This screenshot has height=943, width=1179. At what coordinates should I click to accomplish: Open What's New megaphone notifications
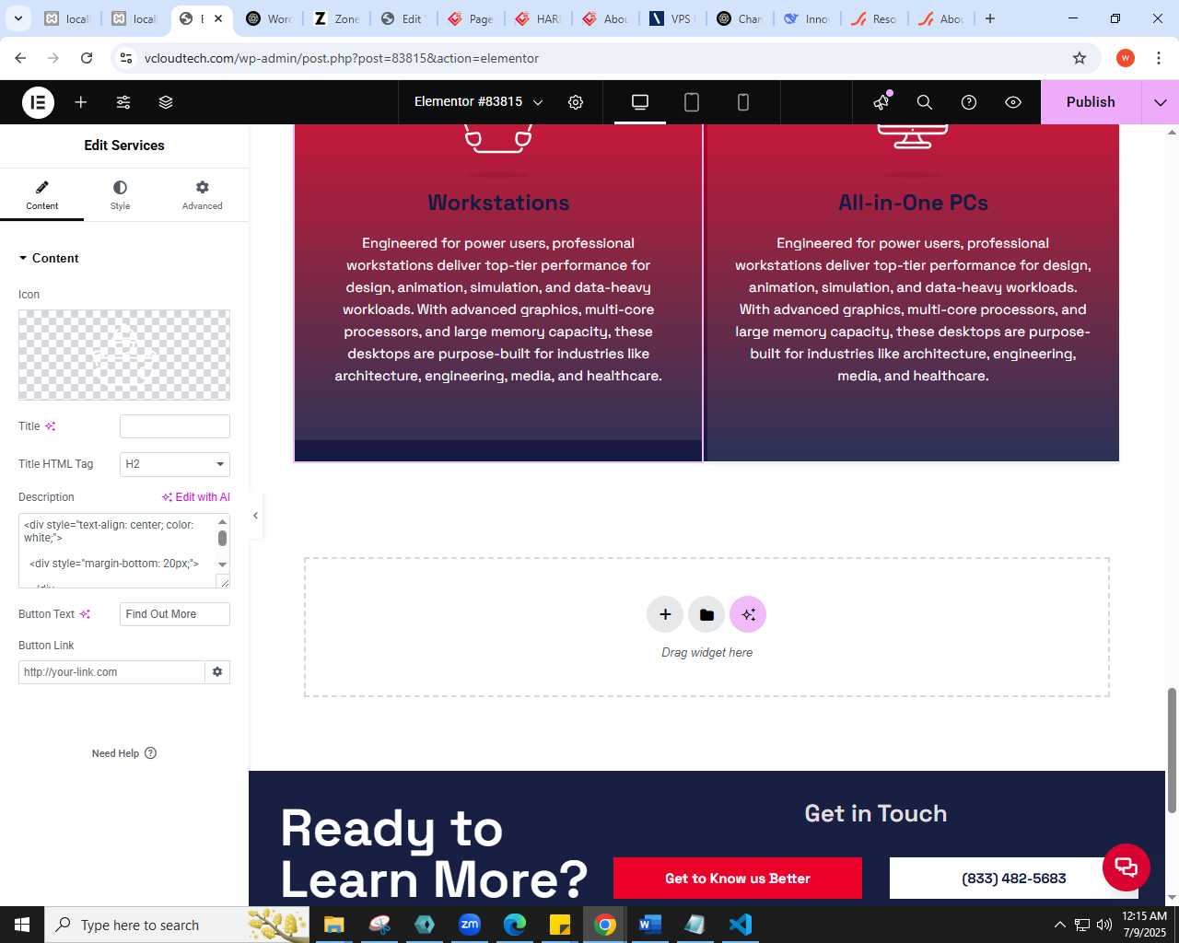[x=881, y=102]
